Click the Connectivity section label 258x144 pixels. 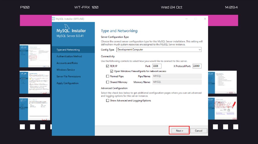coord(108,56)
